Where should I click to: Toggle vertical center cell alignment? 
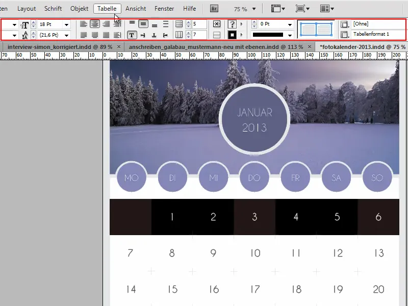pos(143,24)
